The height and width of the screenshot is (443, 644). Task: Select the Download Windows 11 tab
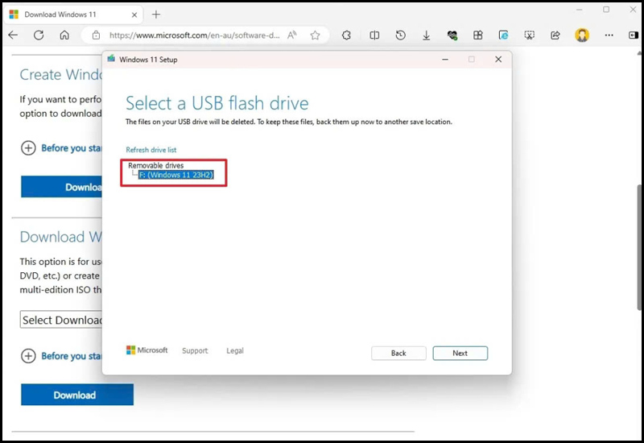[73, 14]
